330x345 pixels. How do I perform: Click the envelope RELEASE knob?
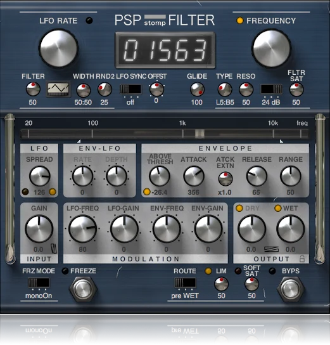257,176
